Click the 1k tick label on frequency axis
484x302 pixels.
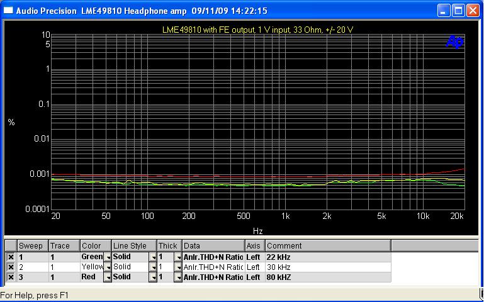(286, 216)
